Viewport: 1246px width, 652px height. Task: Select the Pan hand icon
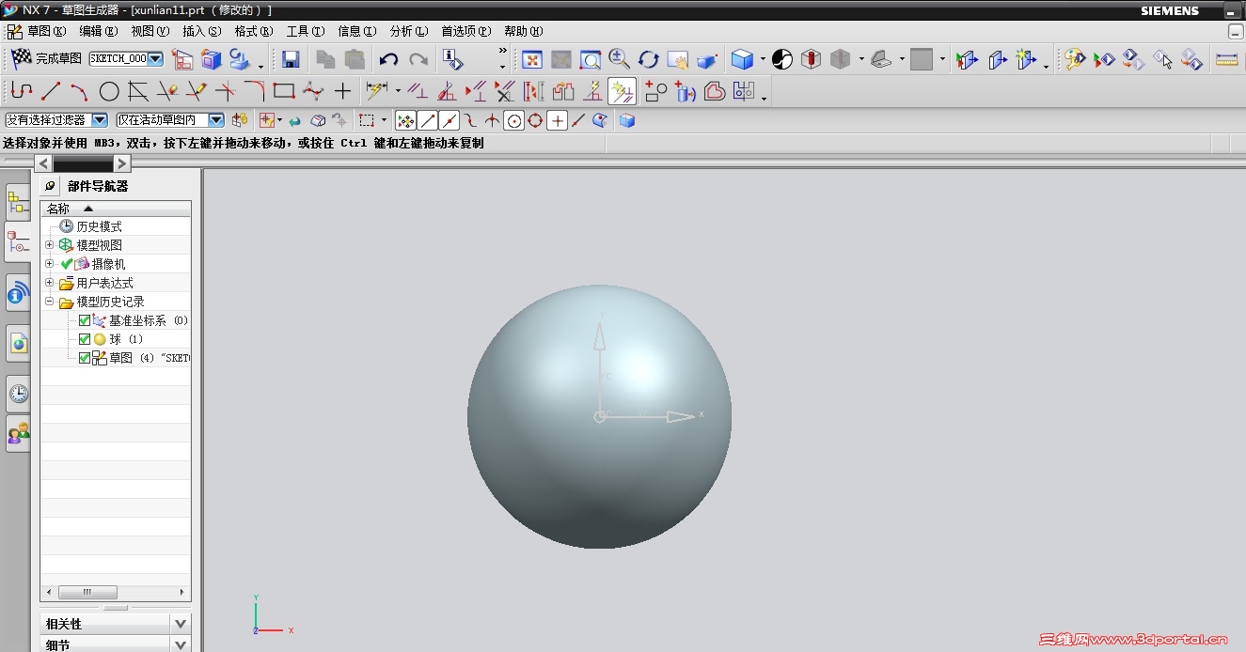(x=677, y=60)
